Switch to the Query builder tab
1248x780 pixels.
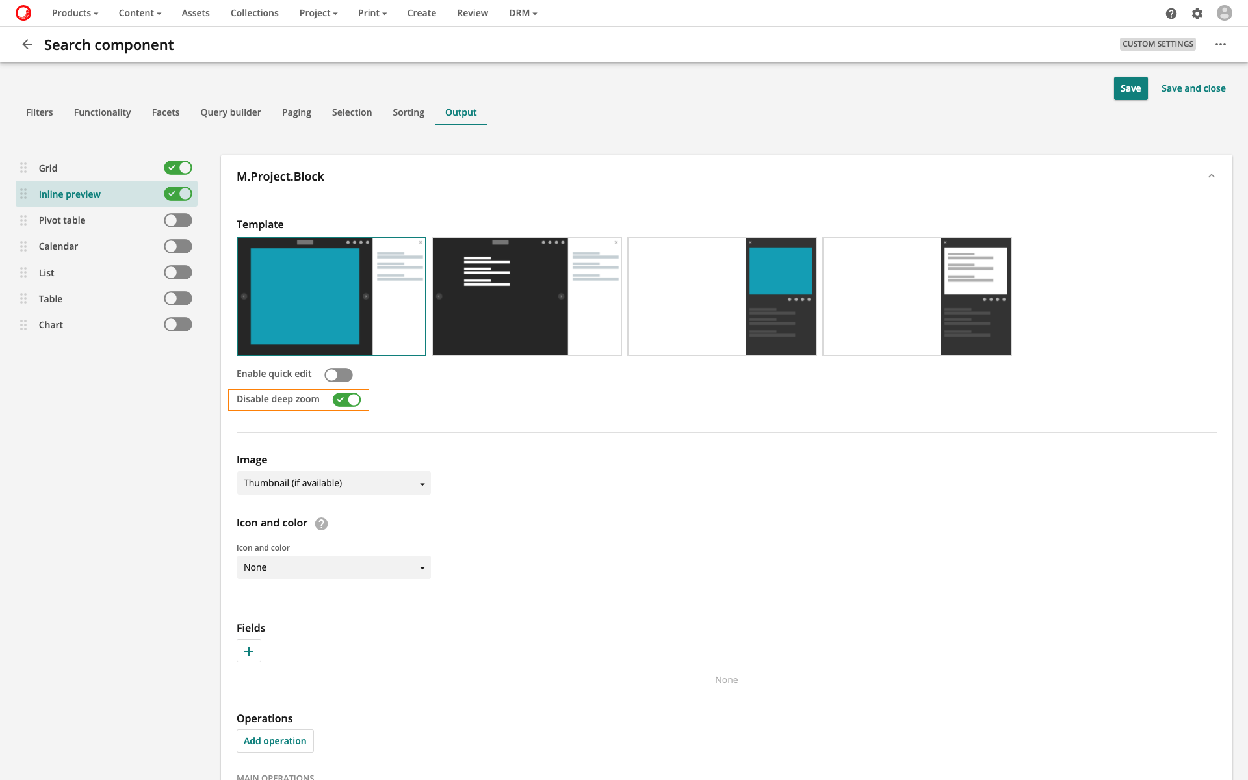click(x=231, y=112)
